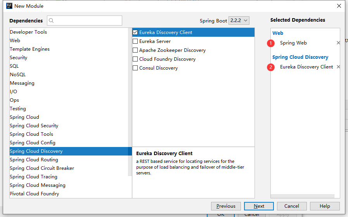348x217 pixels.
Task: Select Spring Cloud Circuit Breaker category
Action: click(x=69, y=168)
